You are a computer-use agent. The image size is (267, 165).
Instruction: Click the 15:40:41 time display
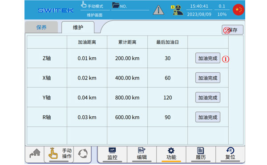(199, 6)
